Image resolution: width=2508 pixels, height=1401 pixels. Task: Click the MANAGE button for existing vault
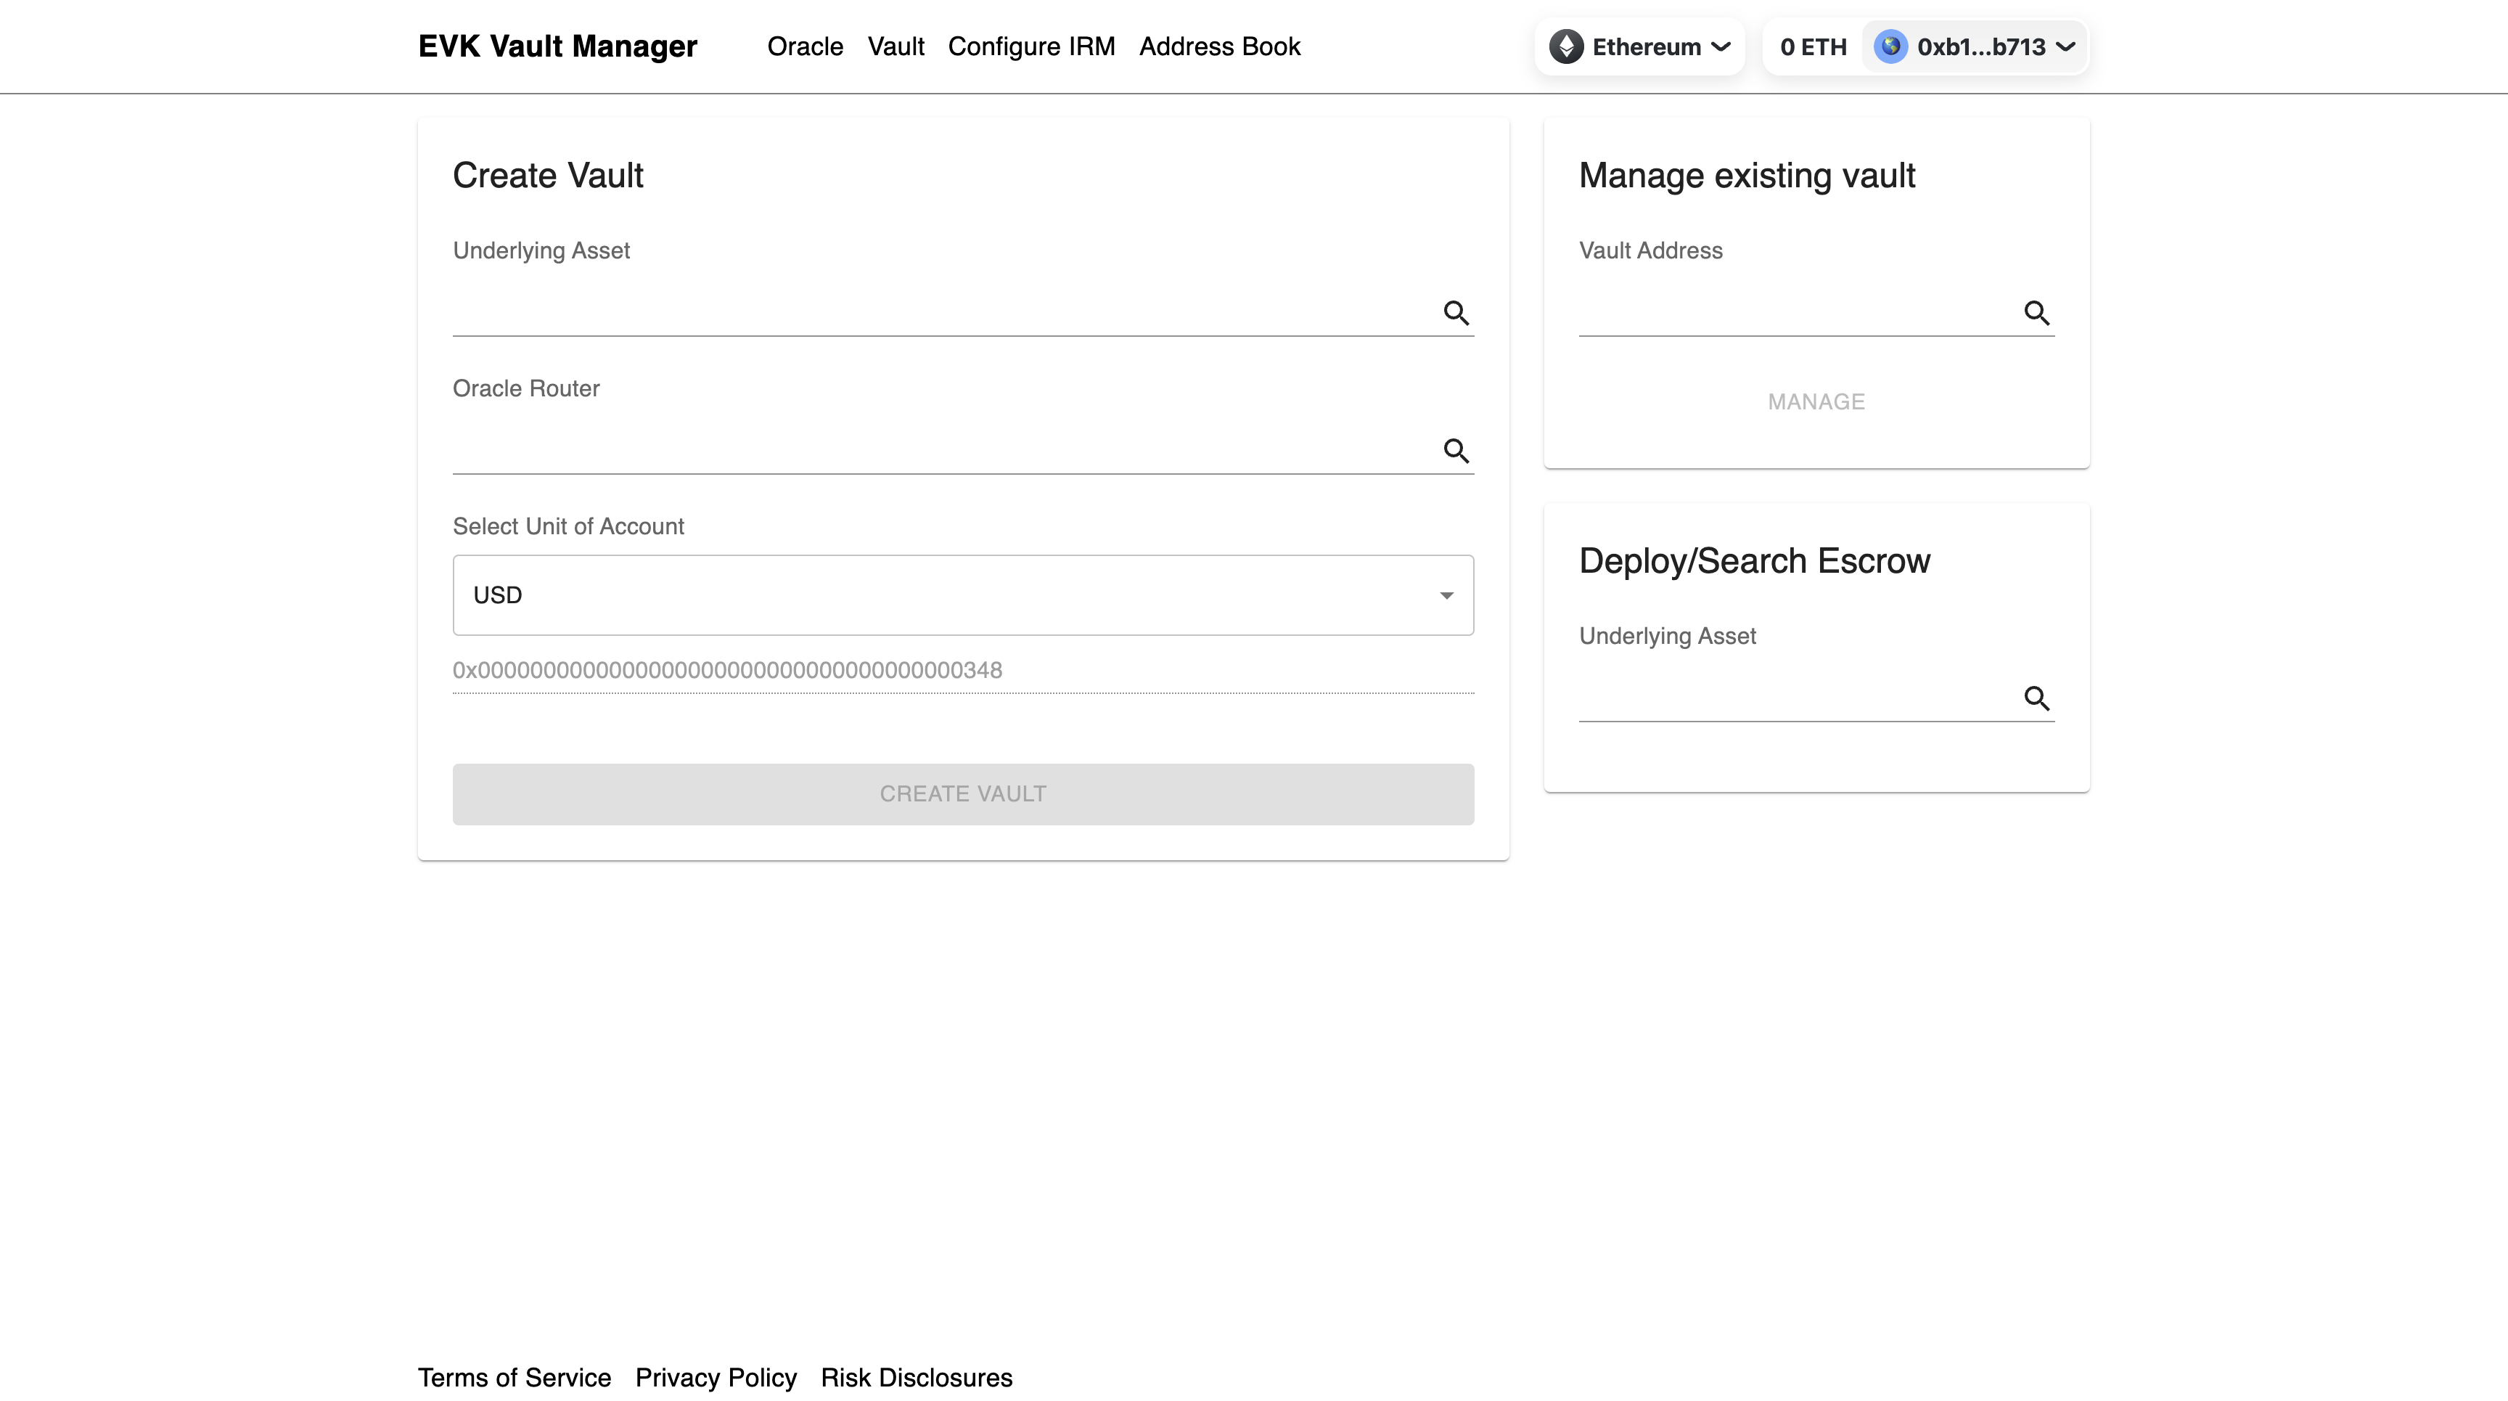tap(1816, 401)
